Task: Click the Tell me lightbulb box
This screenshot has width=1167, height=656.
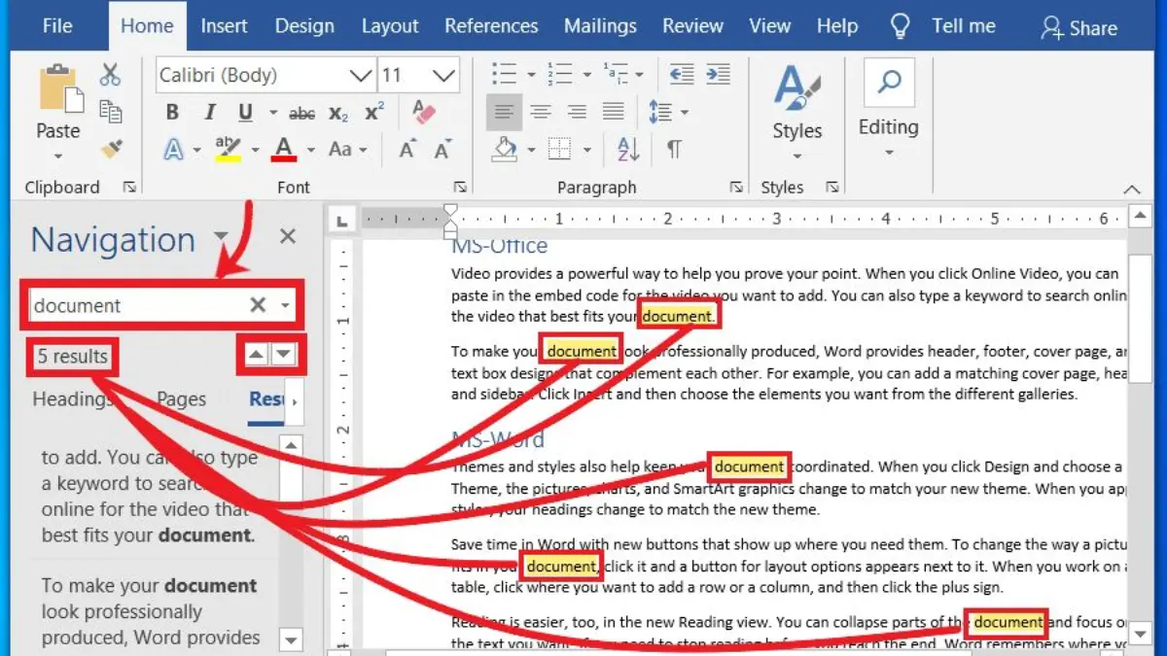Action: tap(943, 26)
